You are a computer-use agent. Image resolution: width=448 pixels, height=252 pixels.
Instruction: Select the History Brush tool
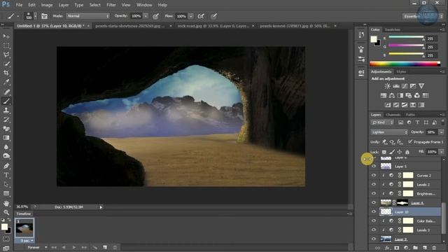click(x=6, y=120)
